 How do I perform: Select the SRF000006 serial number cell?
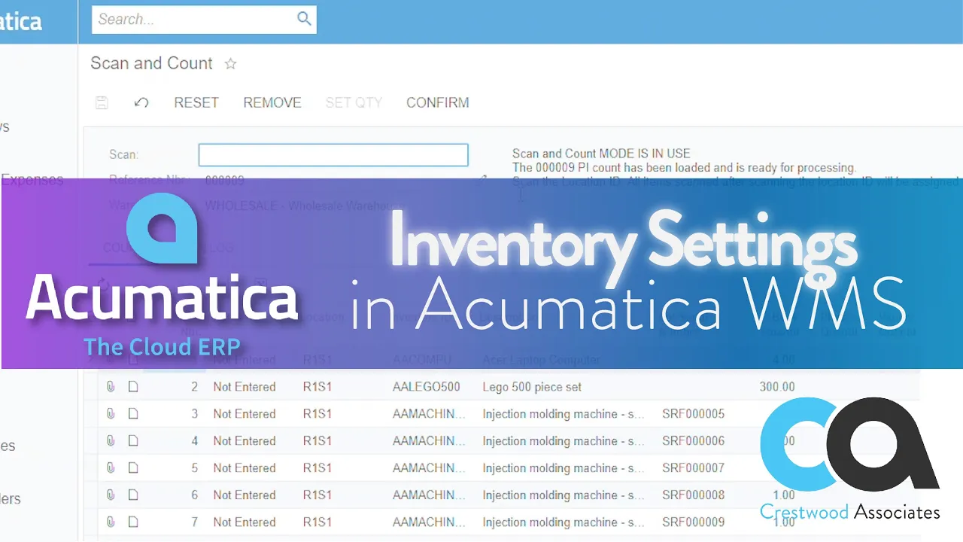tap(694, 441)
